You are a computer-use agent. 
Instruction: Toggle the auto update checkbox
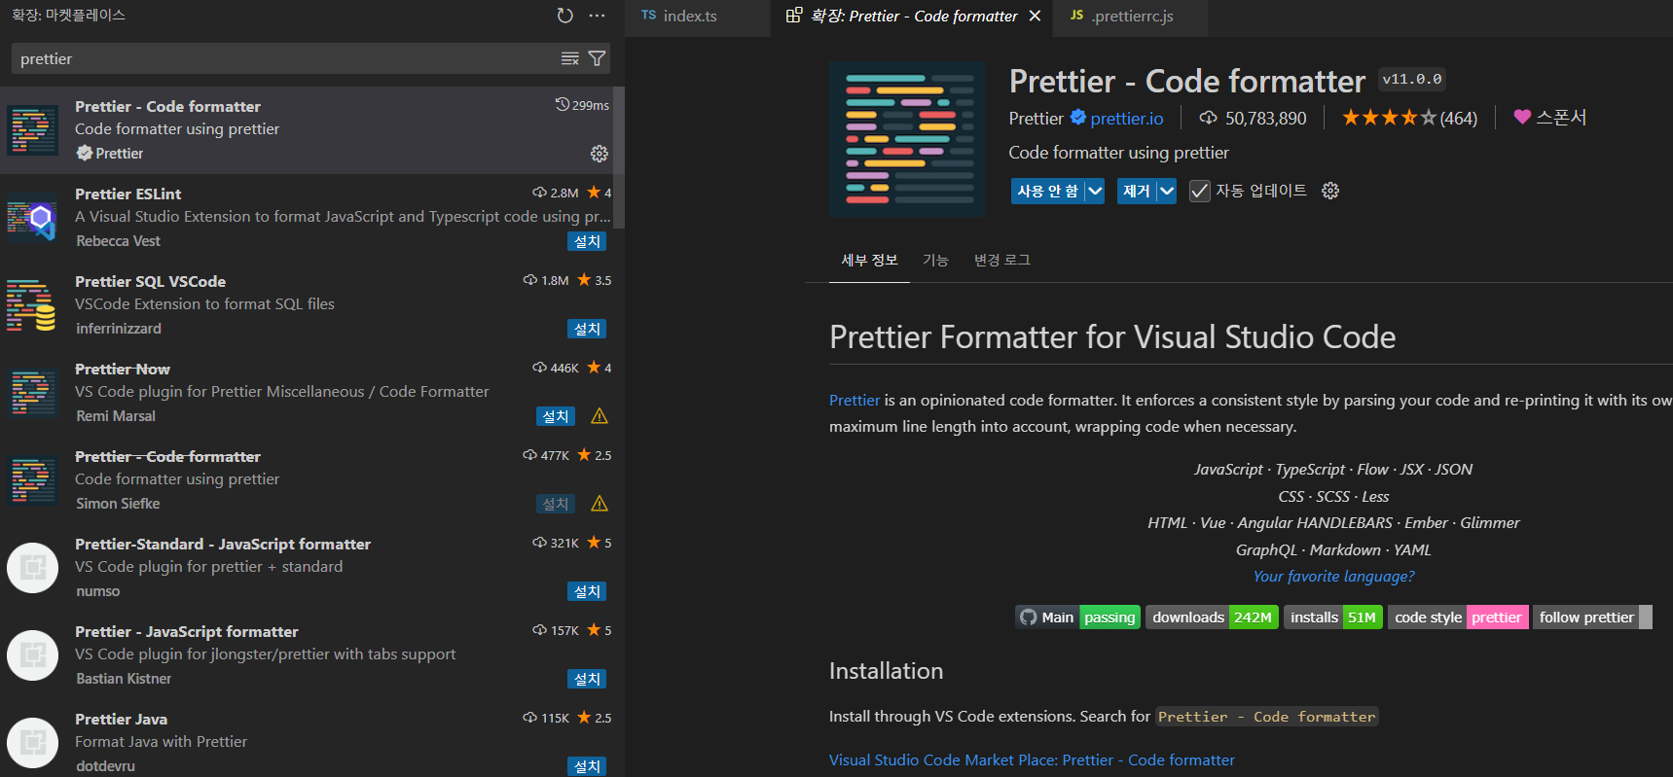click(1200, 191)
